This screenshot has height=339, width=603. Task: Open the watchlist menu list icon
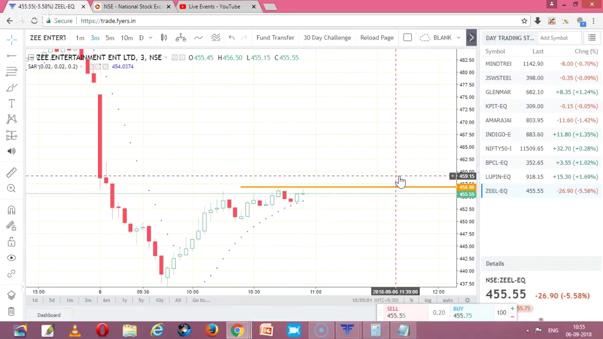(592, 38)
